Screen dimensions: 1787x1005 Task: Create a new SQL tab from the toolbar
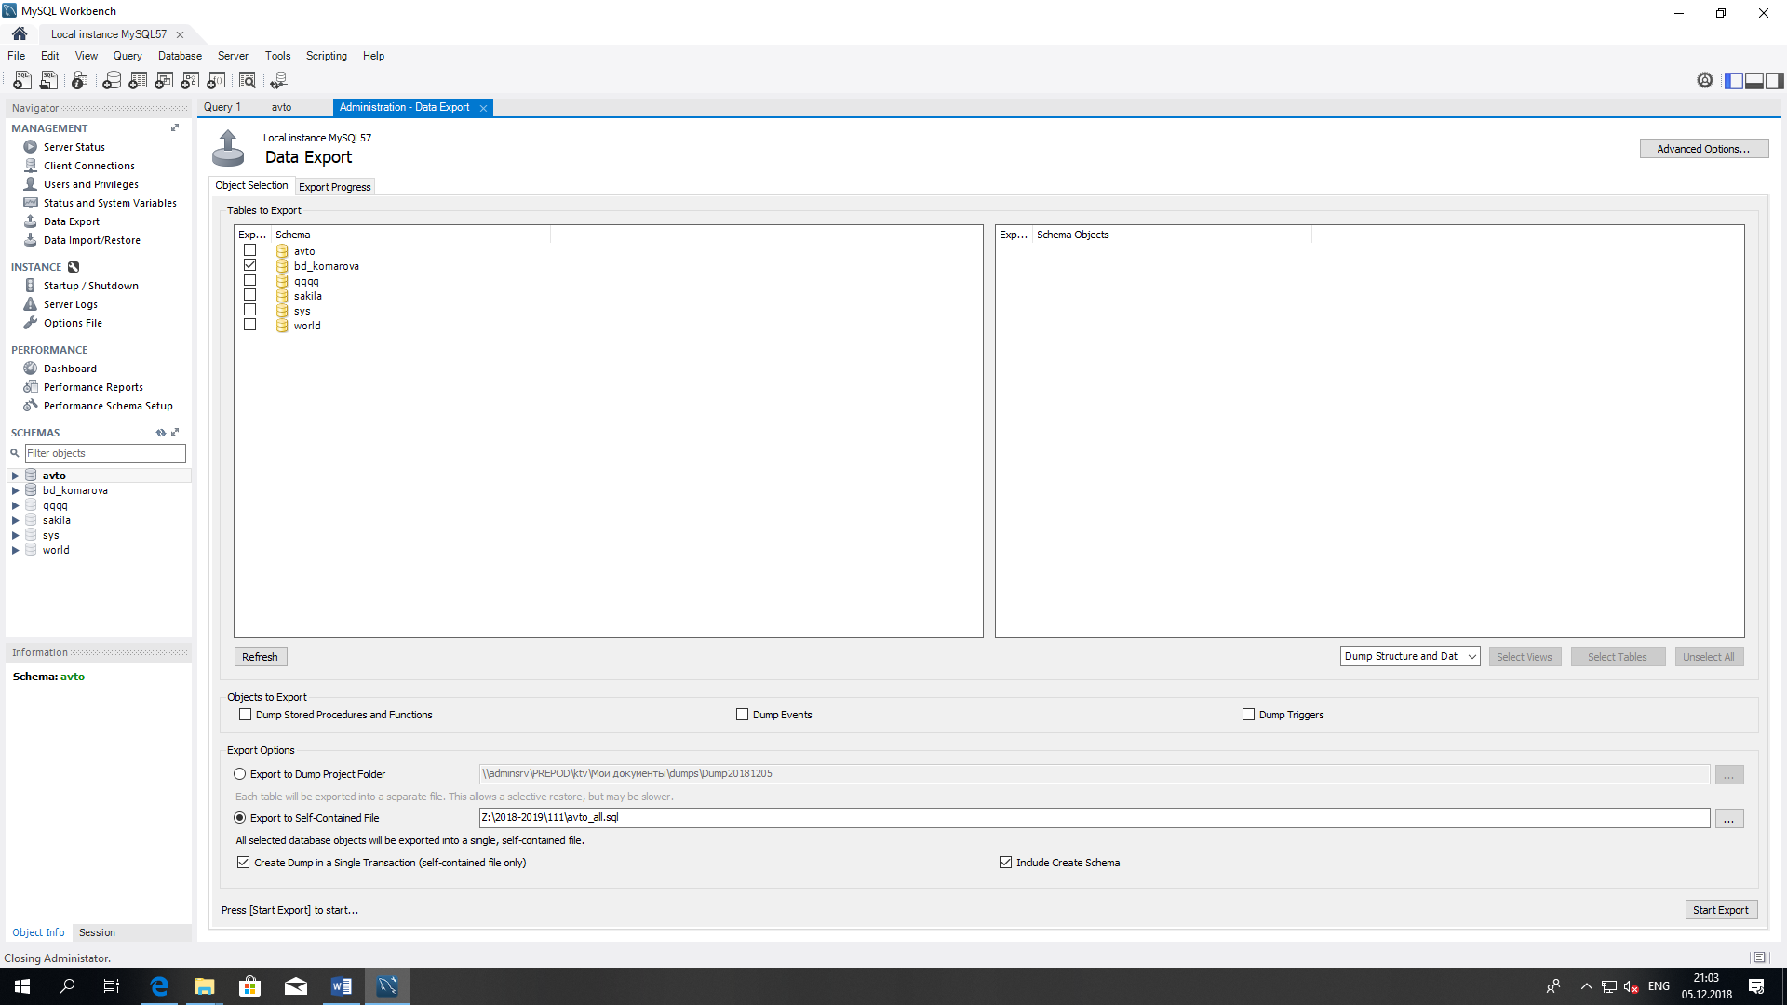[x=22, y=81]
